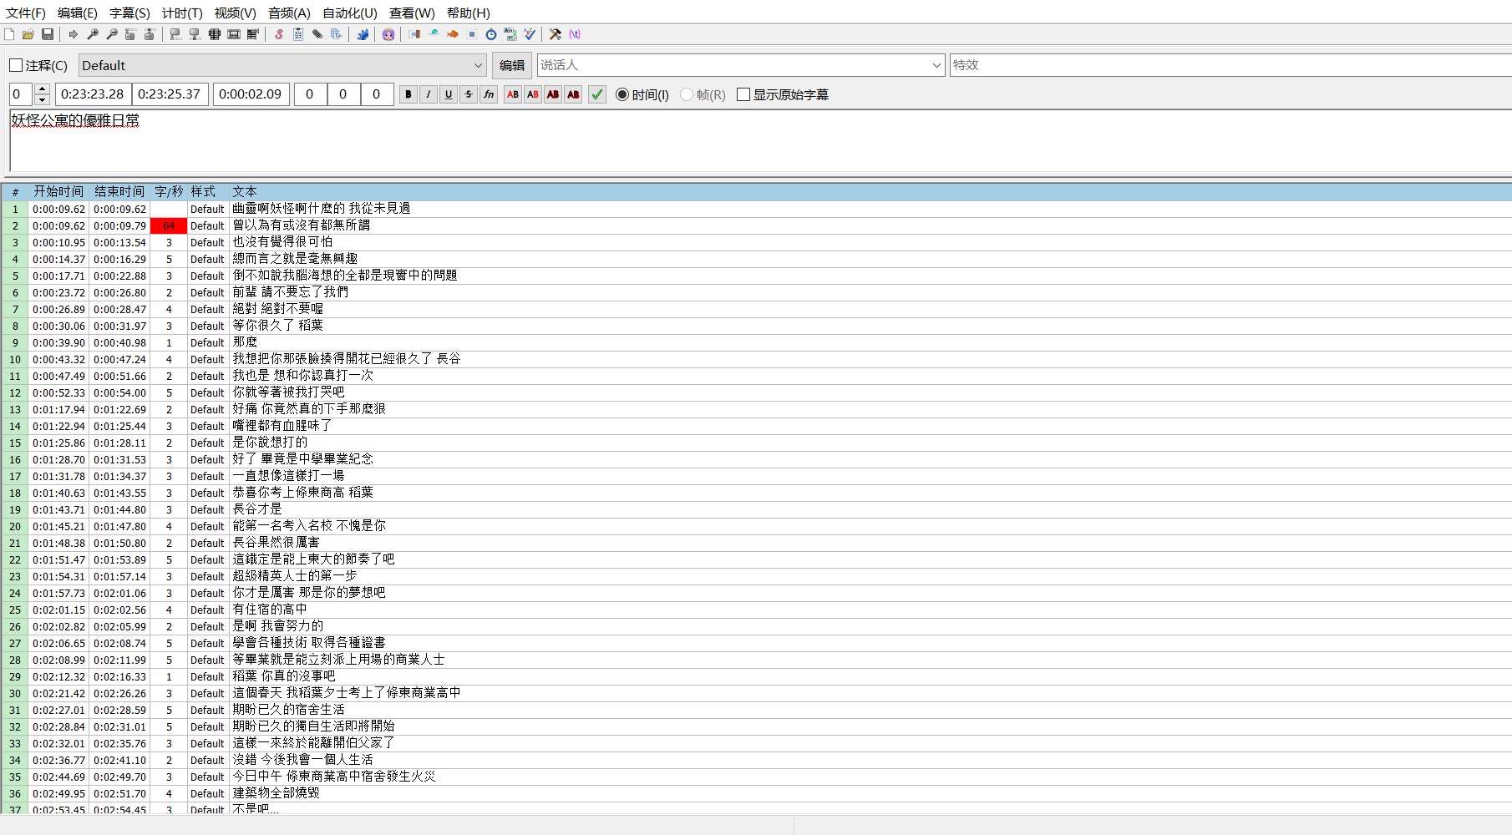
Task: Decrease the layer number with down arrow
Action: click(x=43, y=100)
